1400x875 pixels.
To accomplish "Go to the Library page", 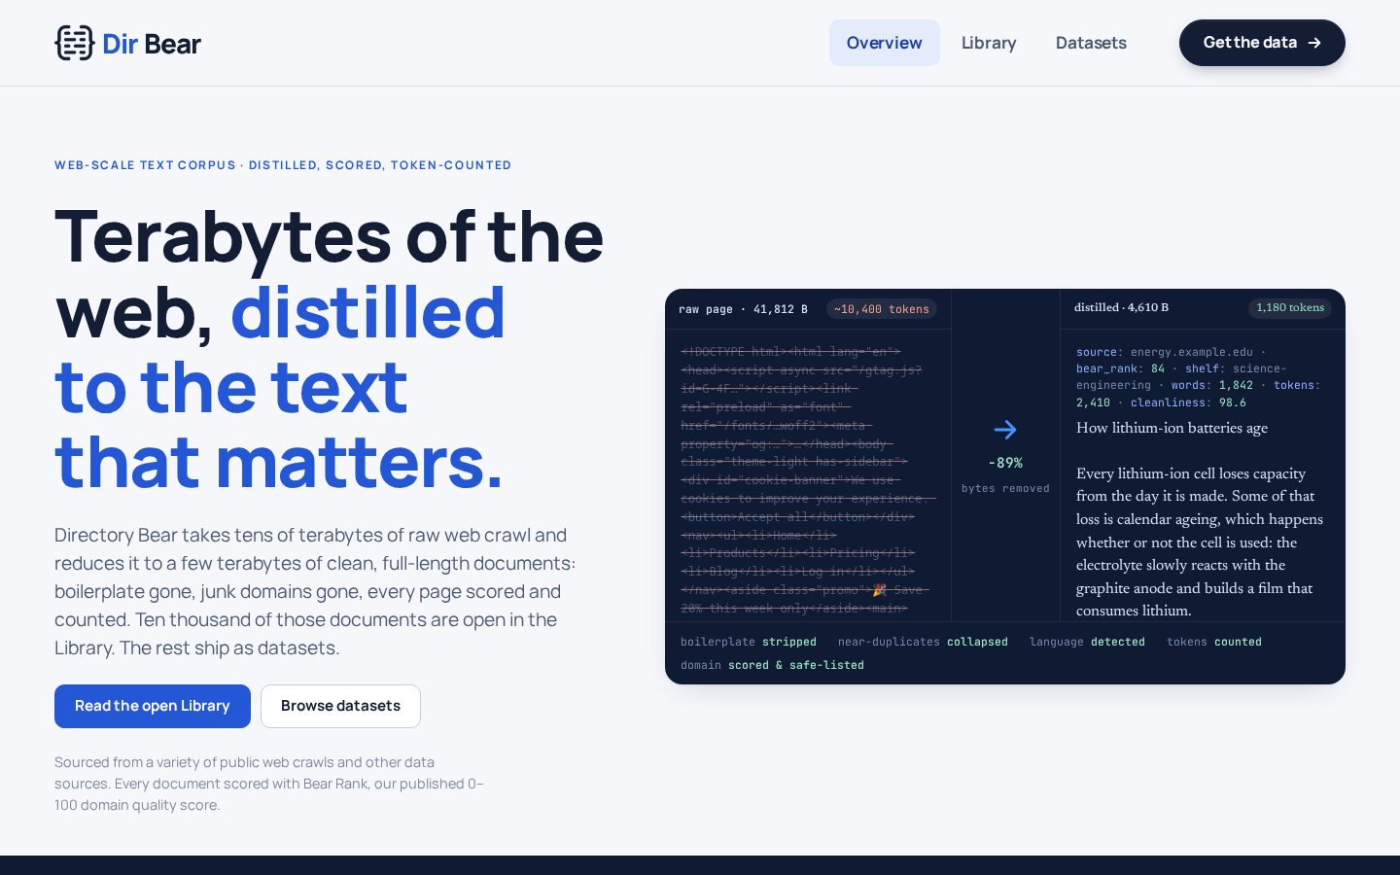I will (989, 43).
